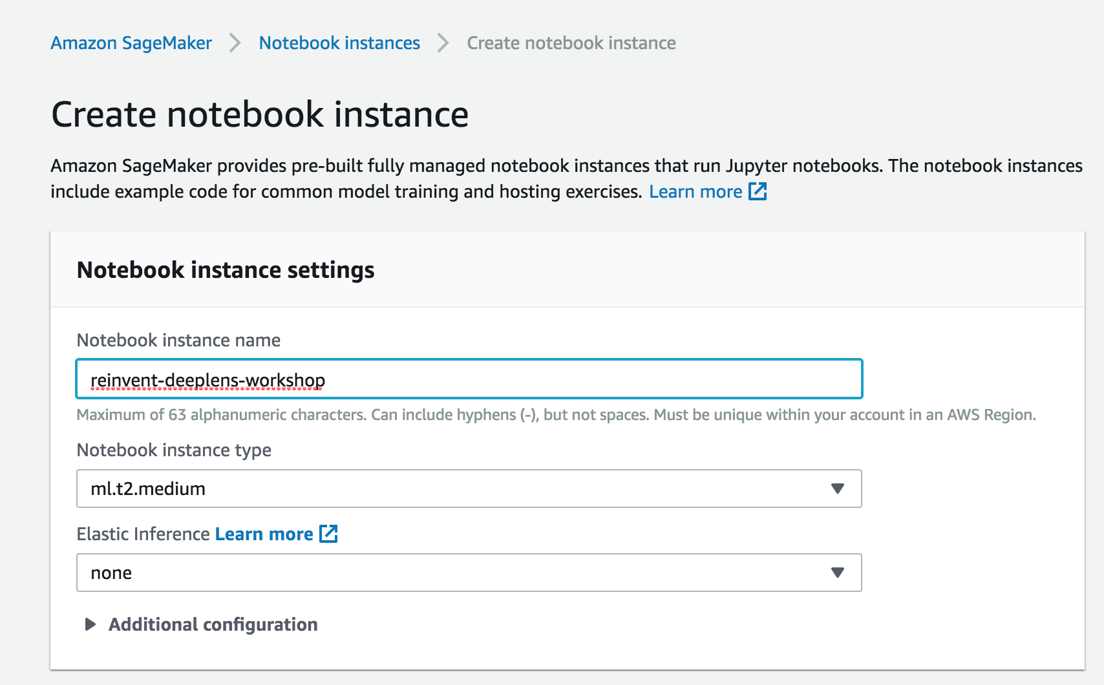Open the Elastic Inference selection box
Screen dimensions: 1104x685
pos(469,573)
